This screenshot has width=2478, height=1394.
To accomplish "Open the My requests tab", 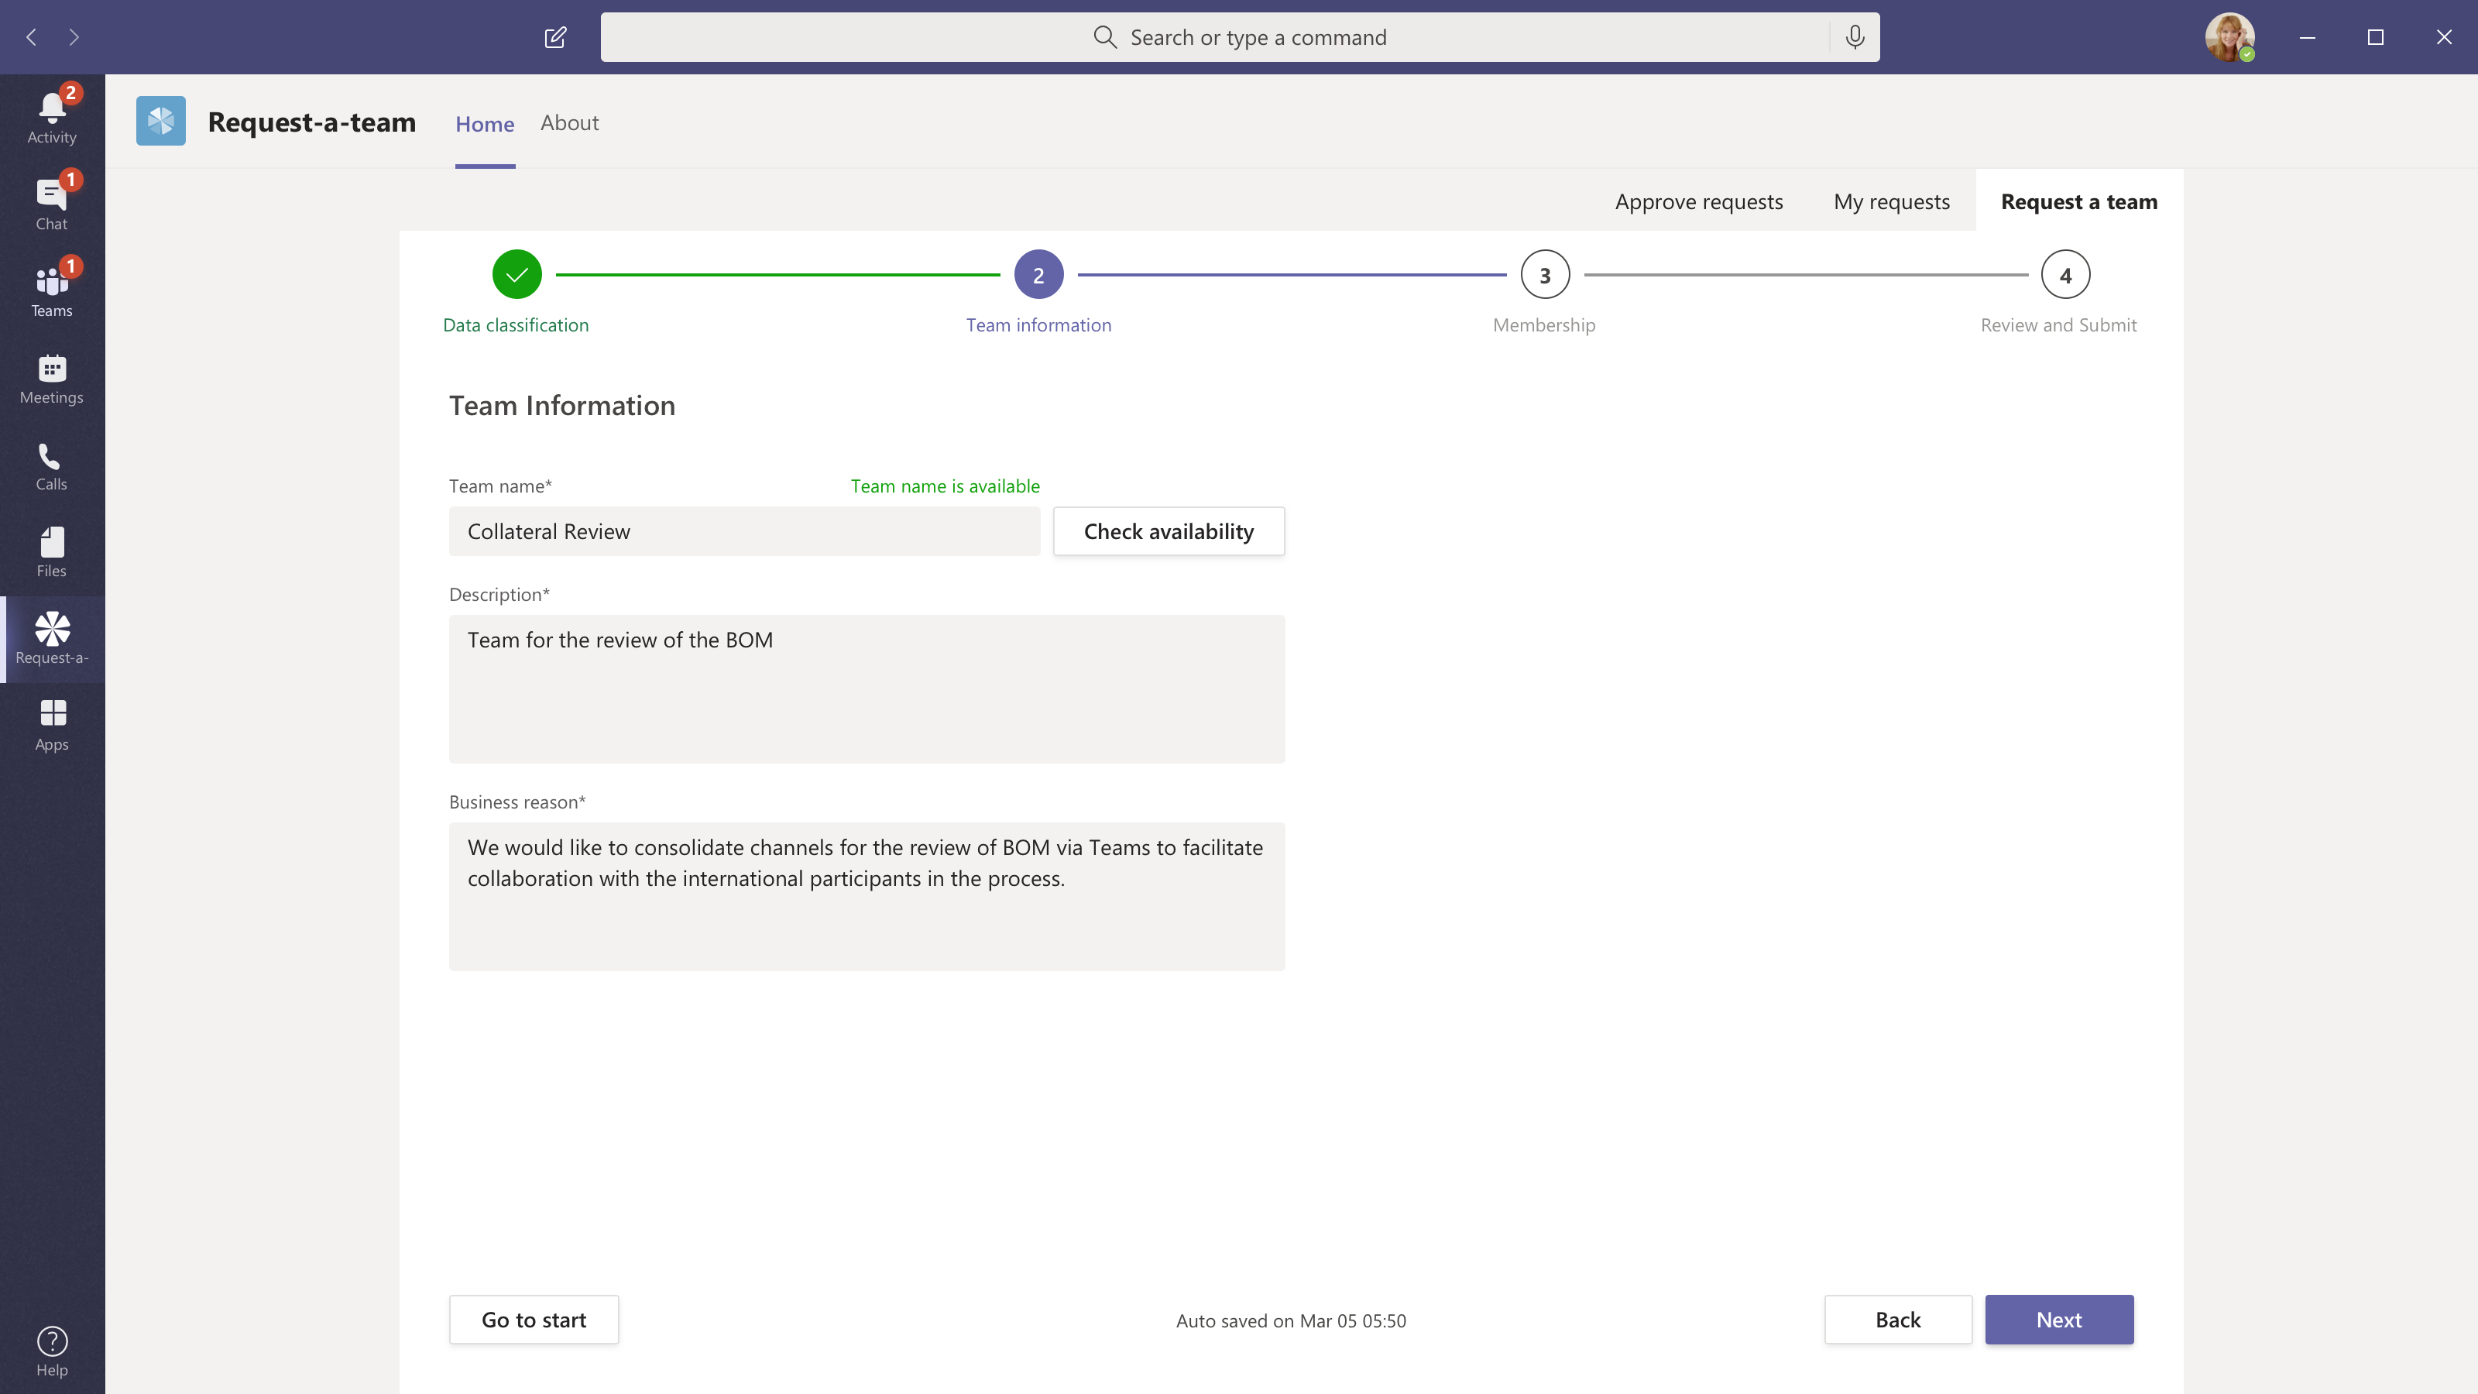I will 1890,202.
